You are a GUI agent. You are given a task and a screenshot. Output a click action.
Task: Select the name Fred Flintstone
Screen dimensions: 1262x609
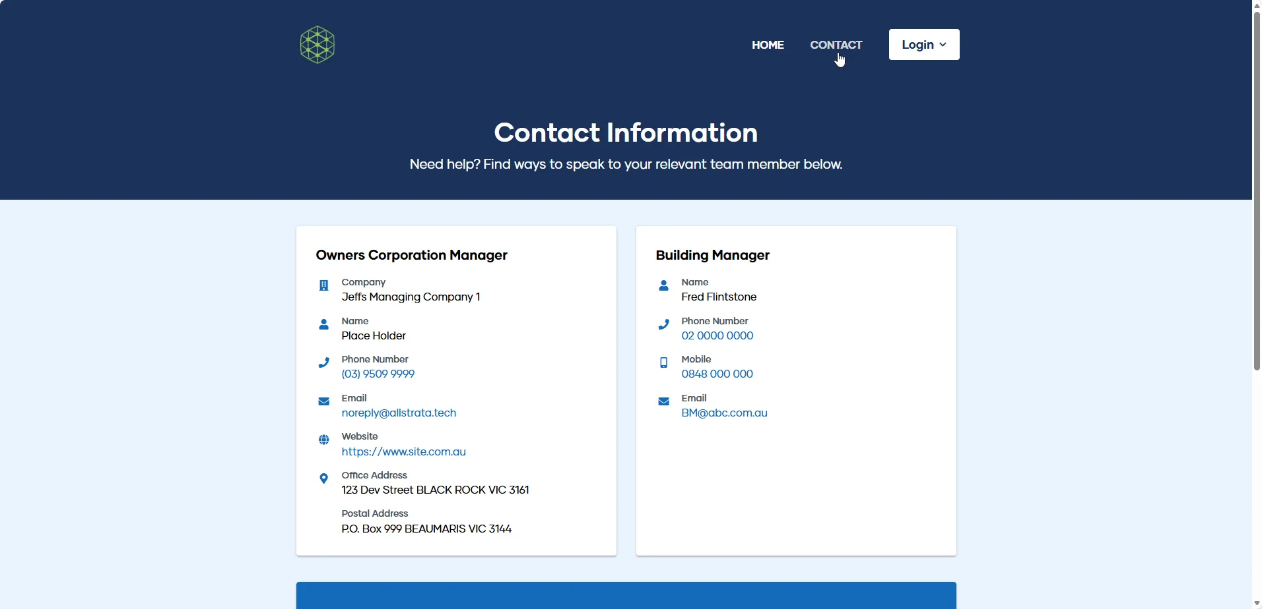719,297
